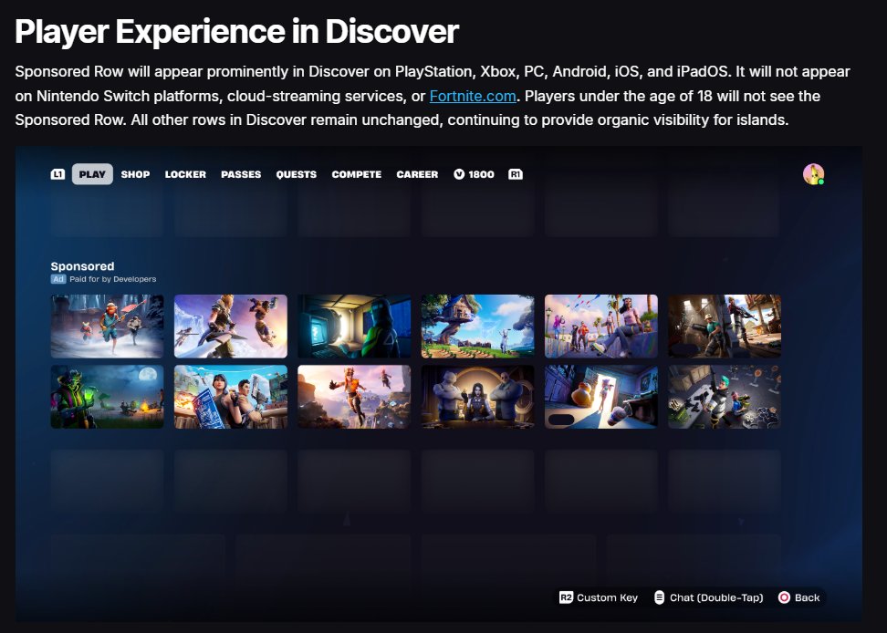
Task: Click the "Paid for by Developers" text
Action: (112, 279)
